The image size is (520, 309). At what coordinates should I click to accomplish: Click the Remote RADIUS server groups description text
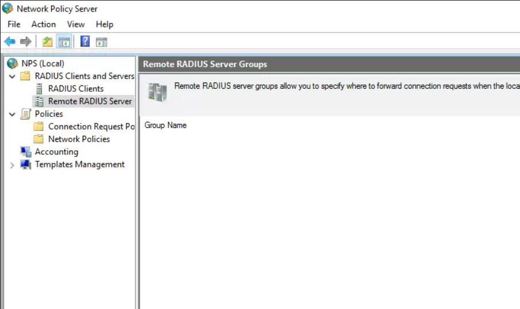[x=347, y=86]
